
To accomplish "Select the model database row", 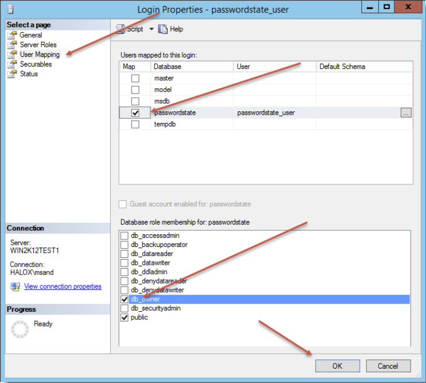I will [266, 90].
